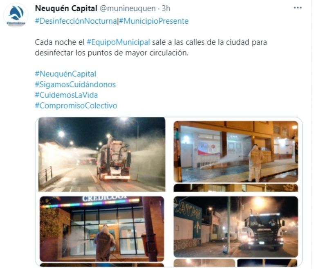Open the three-dot more options menu
The height and width of the screenshot is (269, 314).
pos(298,8)
